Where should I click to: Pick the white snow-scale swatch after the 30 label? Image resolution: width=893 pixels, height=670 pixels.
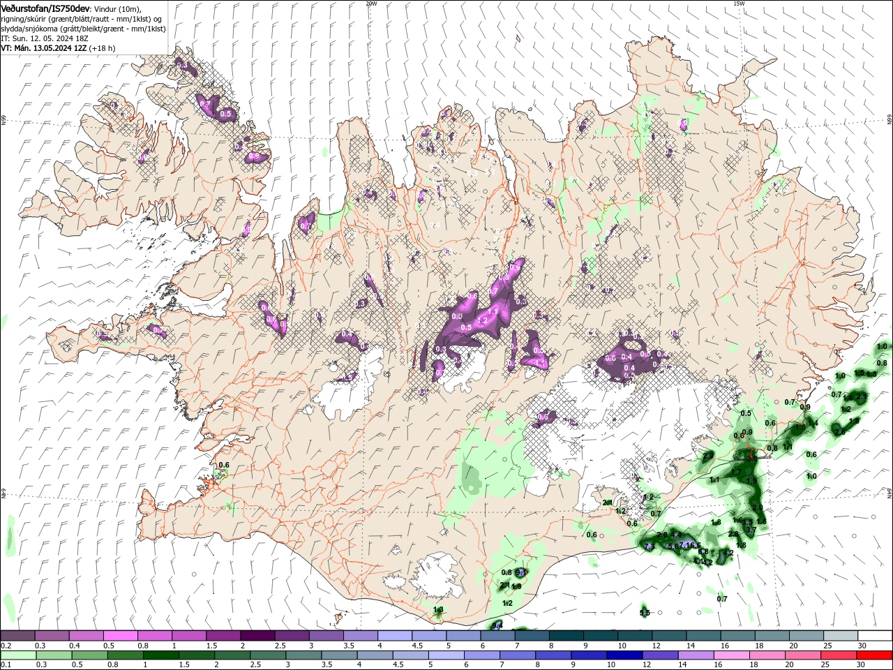point(875,636)
